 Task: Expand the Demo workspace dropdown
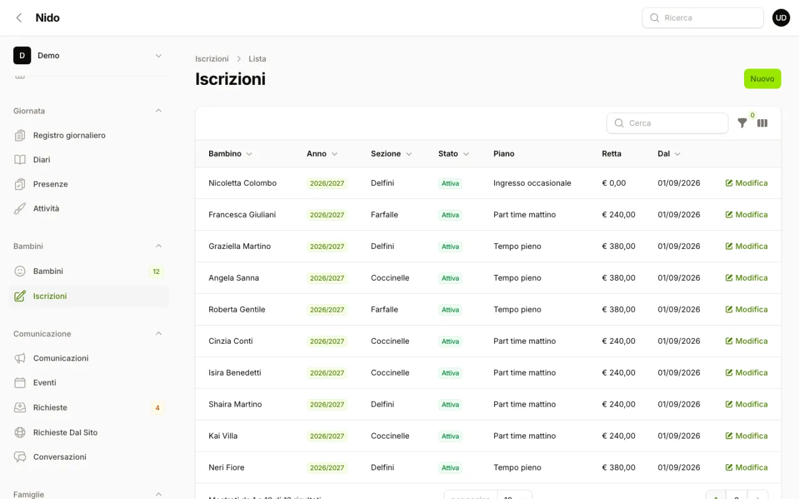pos(159,56)
